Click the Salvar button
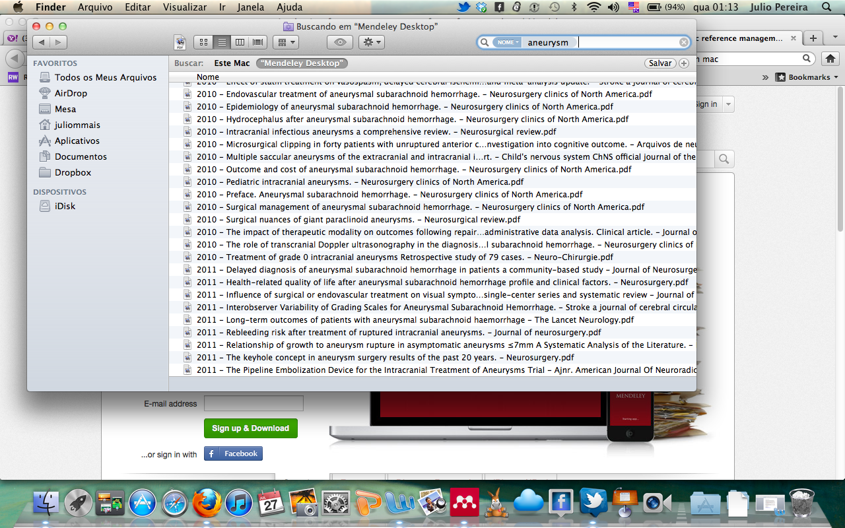 660,63
